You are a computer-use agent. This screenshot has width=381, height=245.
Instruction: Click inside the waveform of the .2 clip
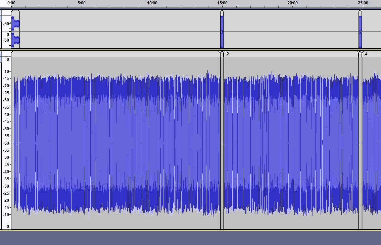point(291,143)
